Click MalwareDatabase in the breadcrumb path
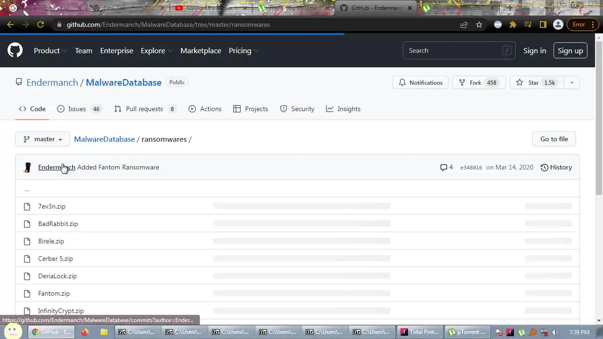 coord(104,139)
